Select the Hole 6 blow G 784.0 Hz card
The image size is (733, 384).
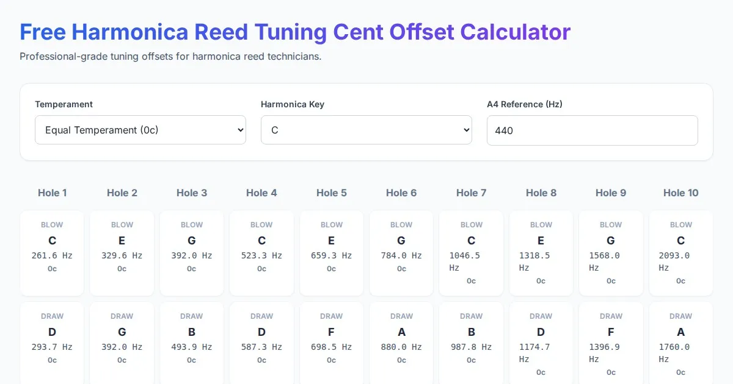401,252
